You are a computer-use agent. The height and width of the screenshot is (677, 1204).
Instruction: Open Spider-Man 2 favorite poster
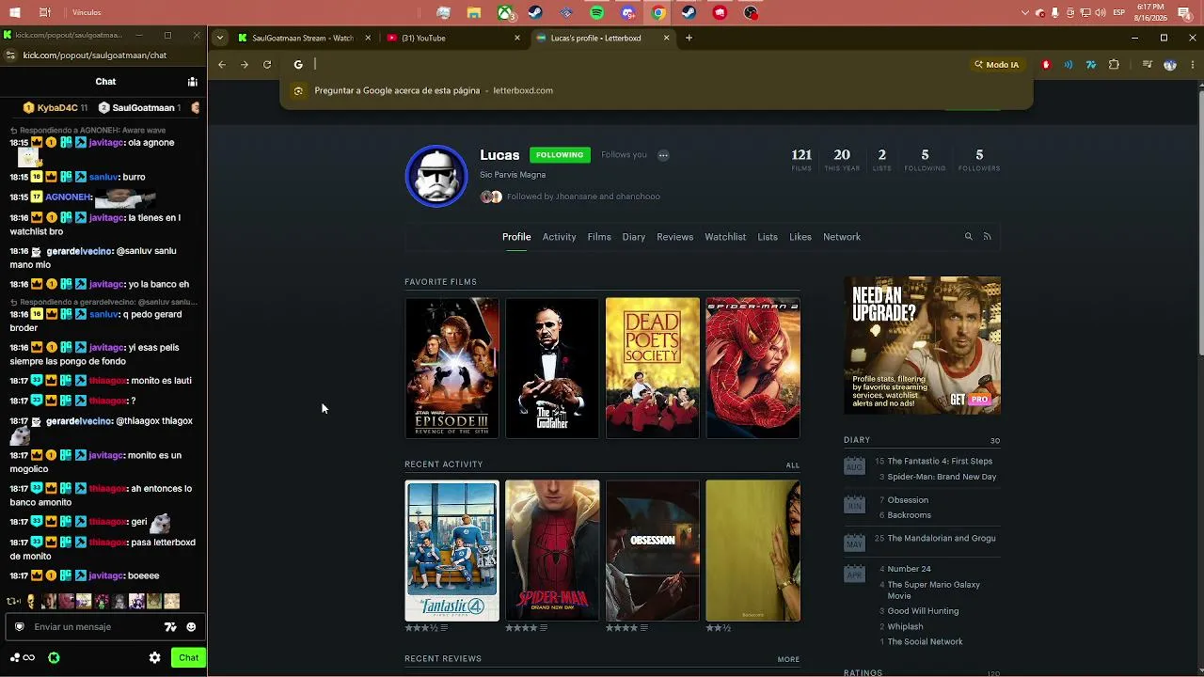(753, 369)
